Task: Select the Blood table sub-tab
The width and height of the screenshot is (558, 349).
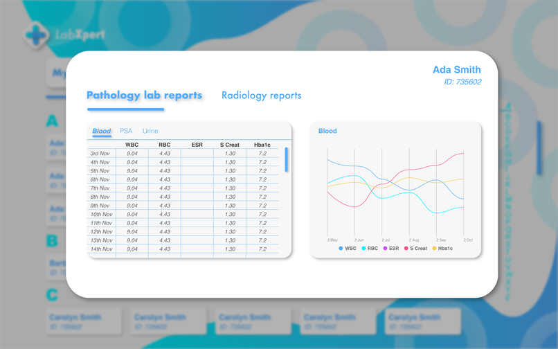Action: 101,131
